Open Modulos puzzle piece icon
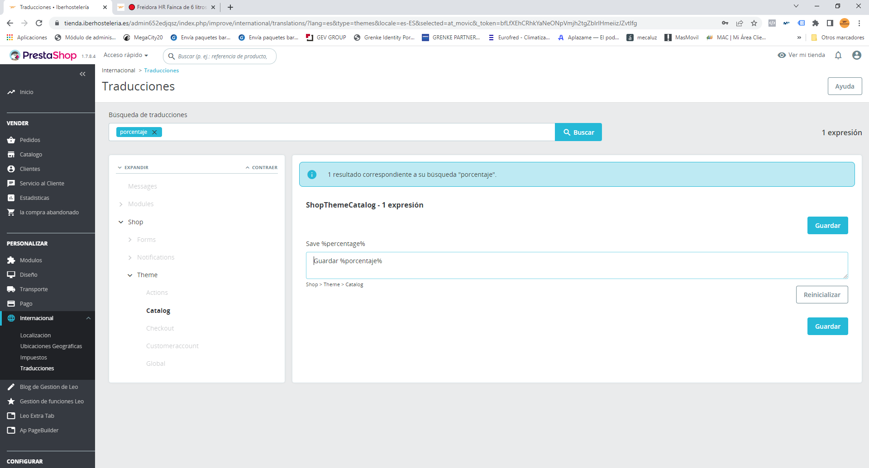The image size is (869, 468). pos(11,260)
